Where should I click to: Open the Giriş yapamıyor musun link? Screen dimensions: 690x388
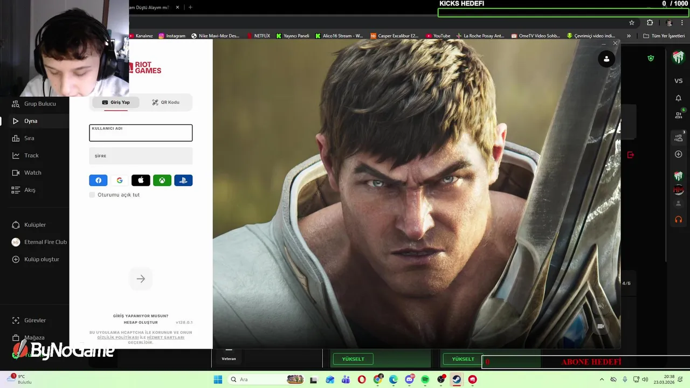click(141, 316)
